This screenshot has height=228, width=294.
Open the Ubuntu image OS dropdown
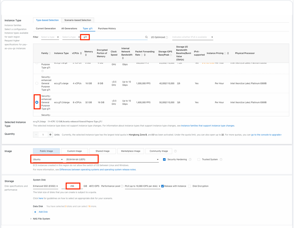48,159
